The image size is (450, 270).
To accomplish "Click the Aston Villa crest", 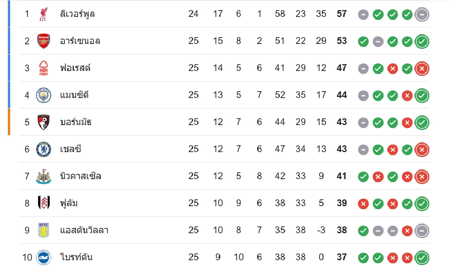I will click(x=43, y=230).
